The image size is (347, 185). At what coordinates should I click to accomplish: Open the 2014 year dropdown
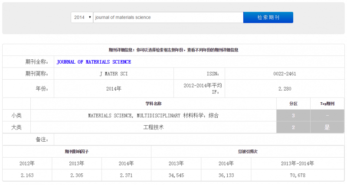(x=82, y=17)
